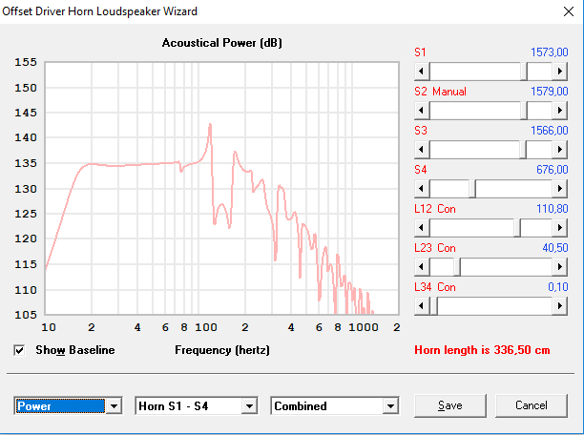The image size is (584, 435).
Task: Click the S3 value 1566,00
Action: coord(550,131)
